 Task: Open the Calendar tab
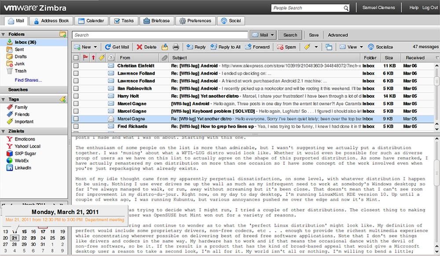91,21
